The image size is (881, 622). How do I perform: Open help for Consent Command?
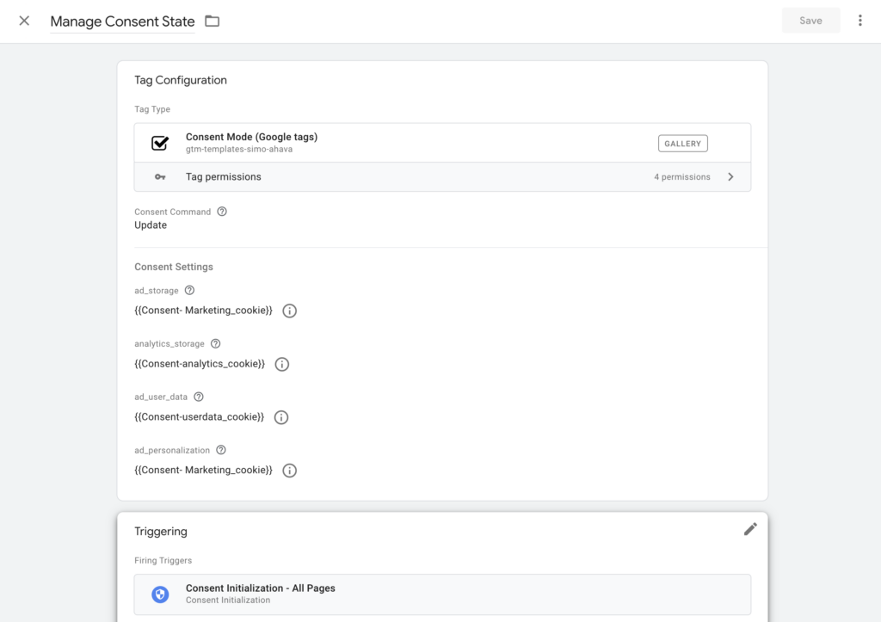(222, 212)
